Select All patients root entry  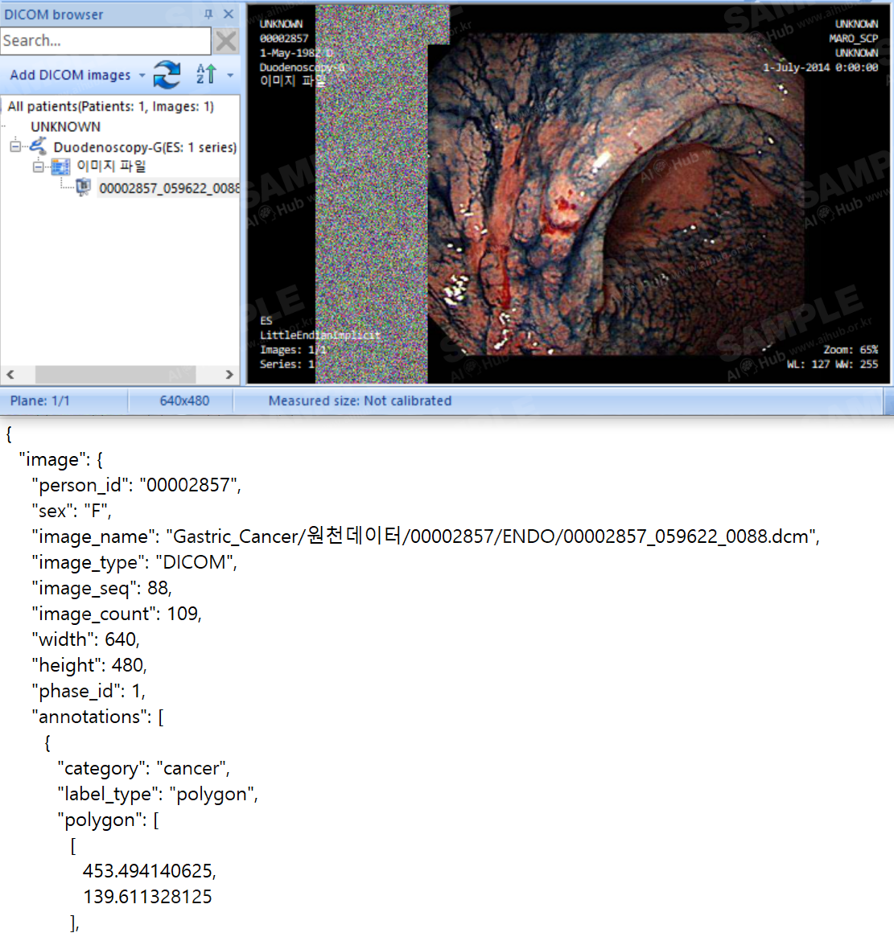click(110, 106)
